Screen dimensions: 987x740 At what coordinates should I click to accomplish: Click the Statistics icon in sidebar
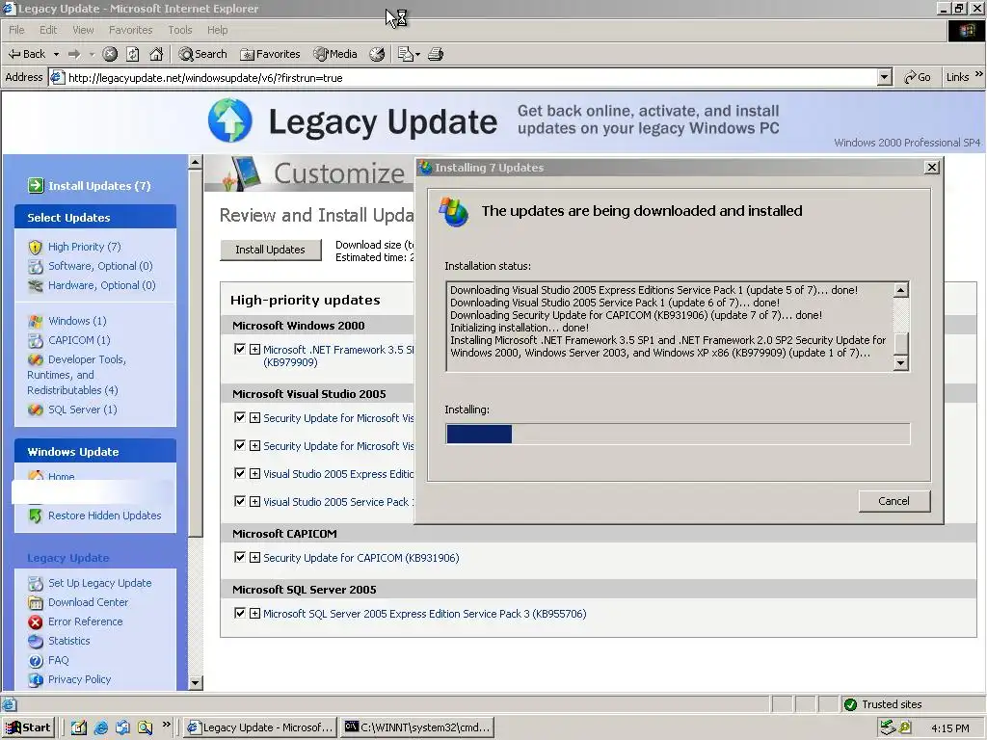pos(36,641)
